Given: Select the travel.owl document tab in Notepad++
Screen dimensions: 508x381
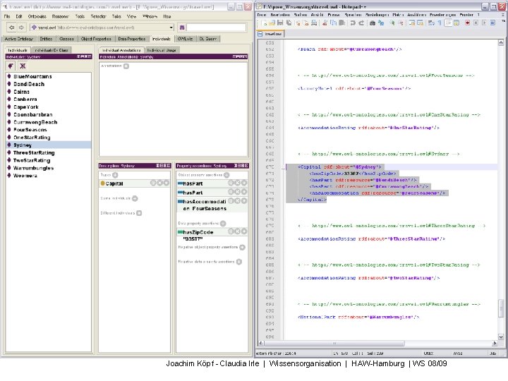Looking at the screenshot, I should click(x=271, y=34).
